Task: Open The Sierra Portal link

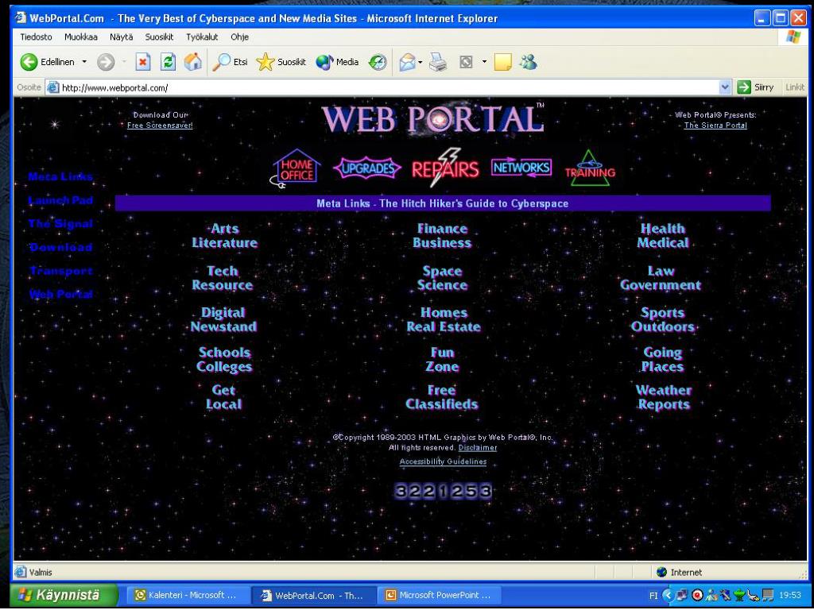Action: pos(715,125)
